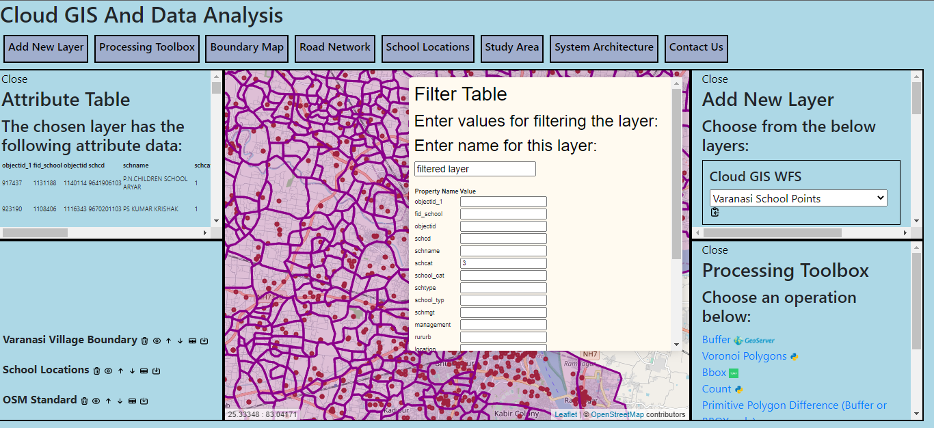Screen dimensions: 934x428
Task: Open attribute table for School Locations
Action: (144, 371)
